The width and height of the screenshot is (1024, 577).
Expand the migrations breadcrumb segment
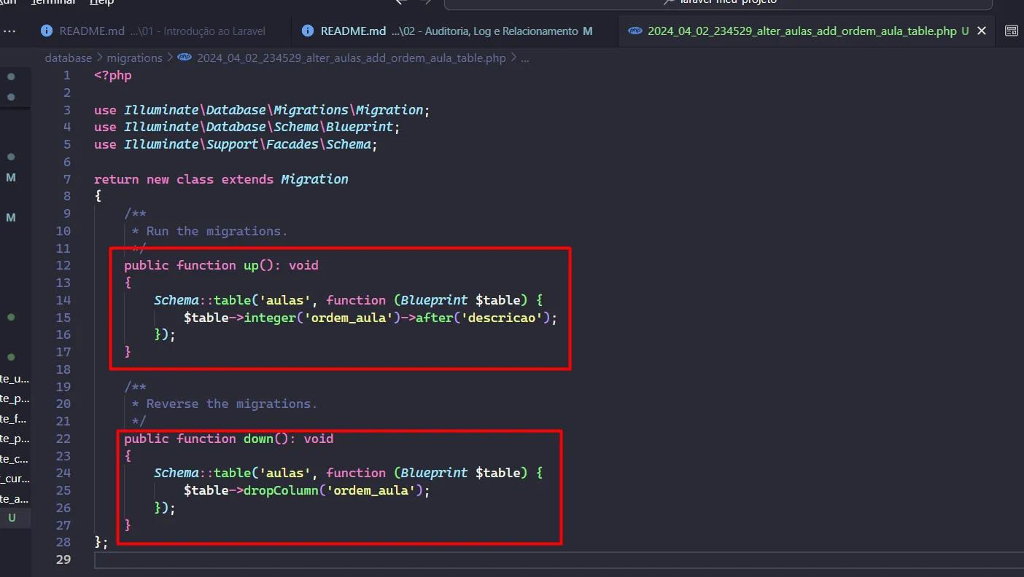coord(134,58)
